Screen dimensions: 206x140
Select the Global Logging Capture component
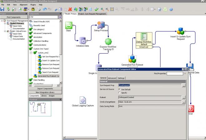click(x=83, y=100)
